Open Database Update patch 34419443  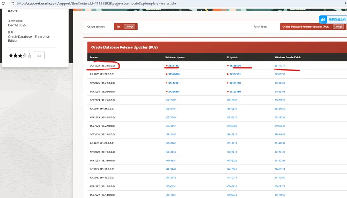pos(170,169)
